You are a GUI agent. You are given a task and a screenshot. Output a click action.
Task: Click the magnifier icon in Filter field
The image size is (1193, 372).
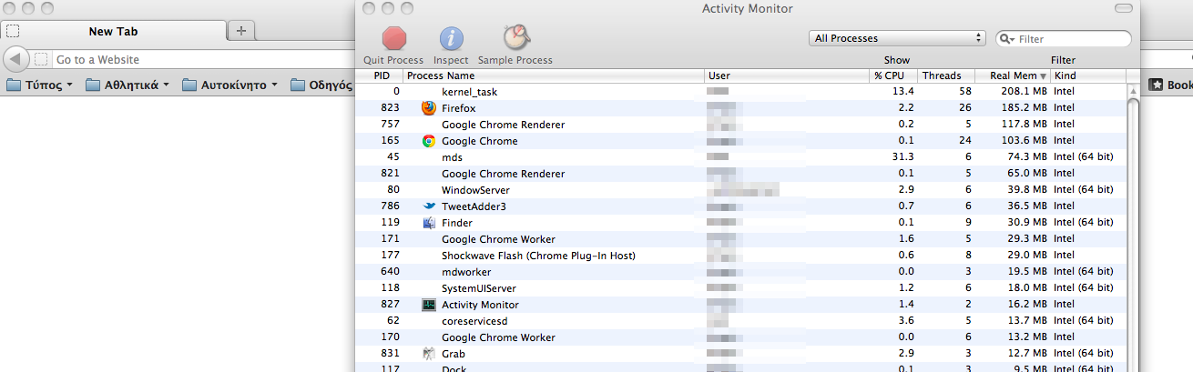pyautogui.click(x=1006, y=39)
